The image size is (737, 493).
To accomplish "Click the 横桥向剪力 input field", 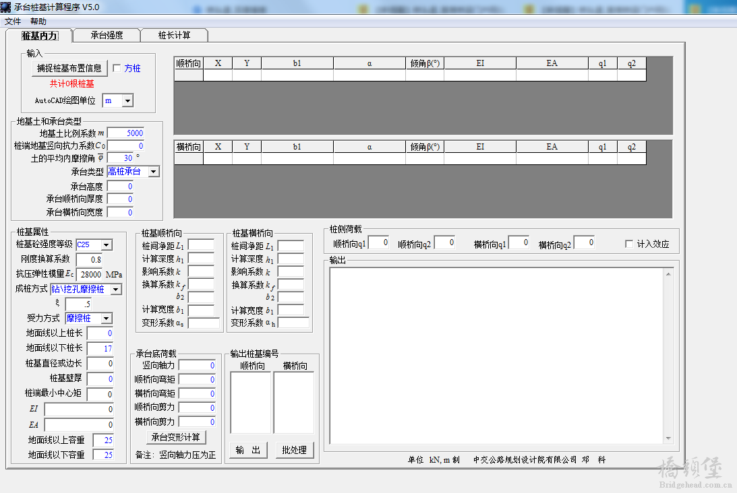I will (197, 422).
